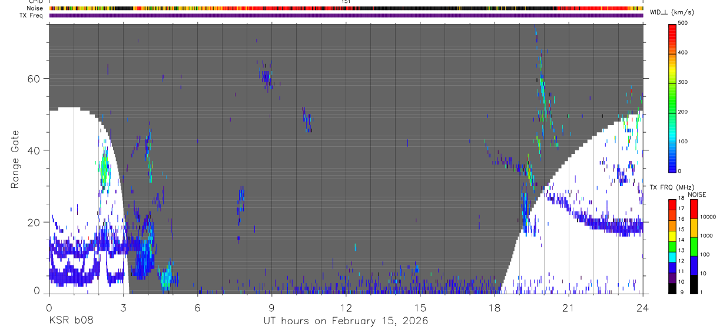Click the '1' NOISE legend label
The width and height of the screenshot is (723, 333).
pyautogui.click(x=701, y=292)
